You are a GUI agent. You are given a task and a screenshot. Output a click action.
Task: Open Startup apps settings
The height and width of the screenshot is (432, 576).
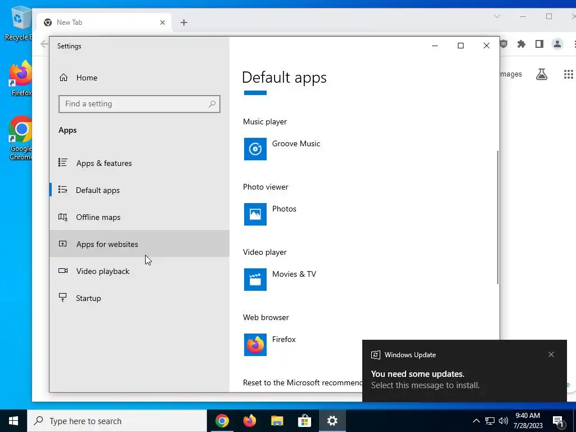[139, 298]
